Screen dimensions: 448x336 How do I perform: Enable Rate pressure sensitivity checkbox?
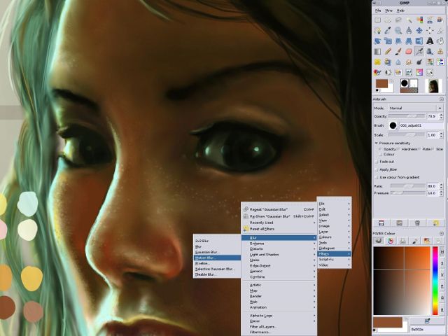419,149
